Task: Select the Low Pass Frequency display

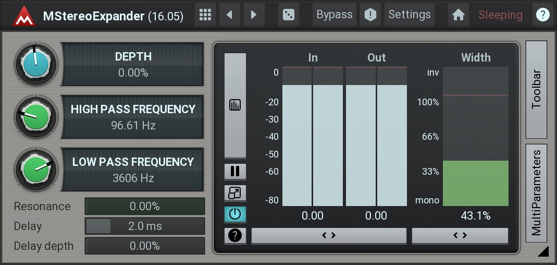Action: pos(133,170)
